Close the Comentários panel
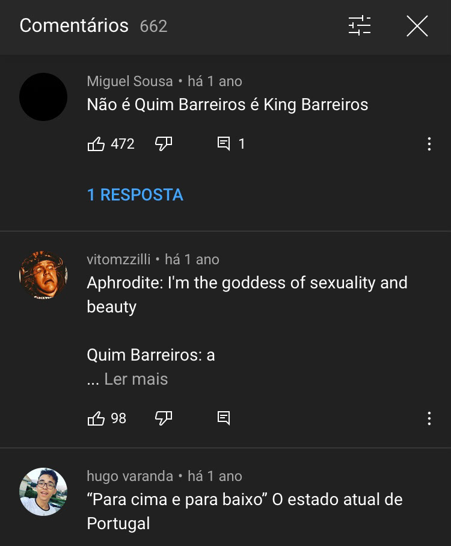This screenshot has width=451, height=546. click(x=417, y=26)
